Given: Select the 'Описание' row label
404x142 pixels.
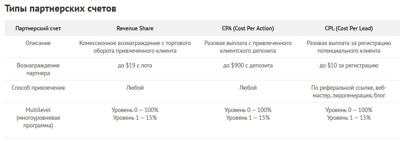Looking at the screenshot, I should point(38,43).
